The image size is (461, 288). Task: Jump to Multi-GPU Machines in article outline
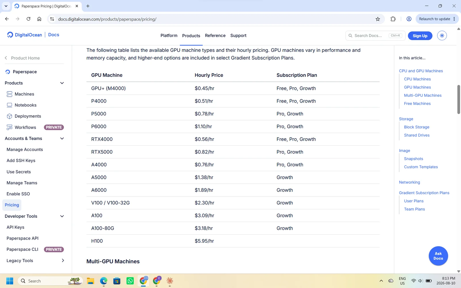click(423, 95)
